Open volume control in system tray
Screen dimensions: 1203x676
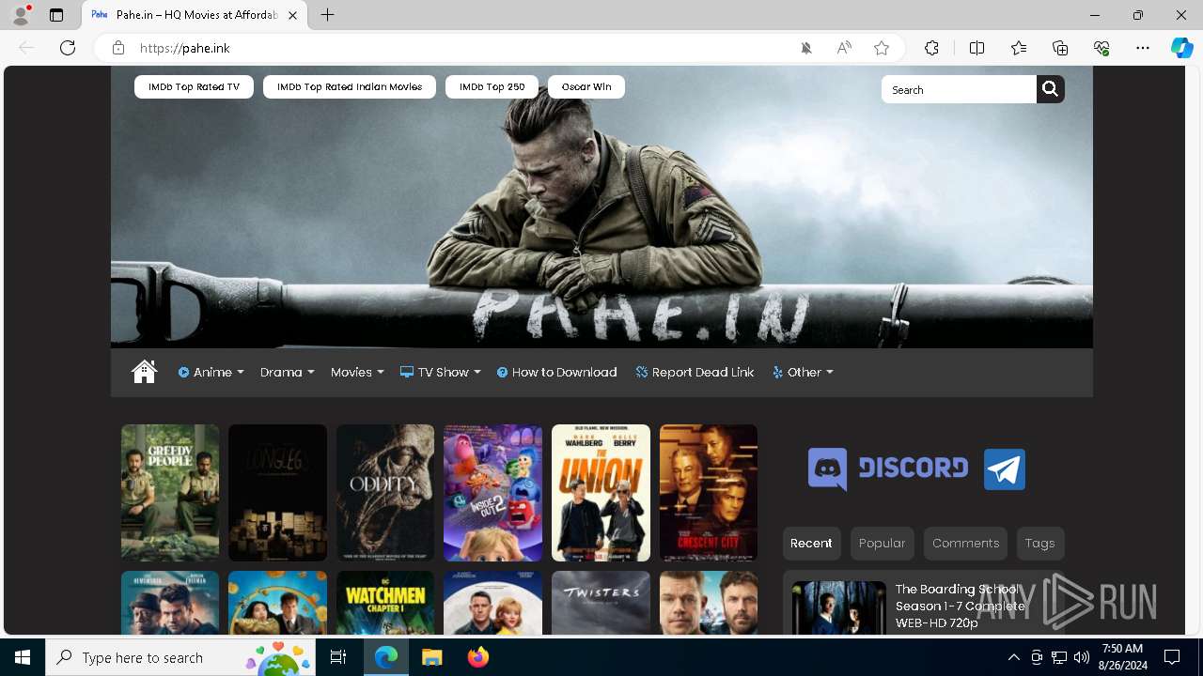click(1082, 657)
